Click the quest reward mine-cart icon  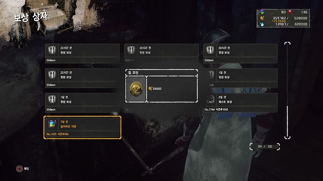[210, 99]
